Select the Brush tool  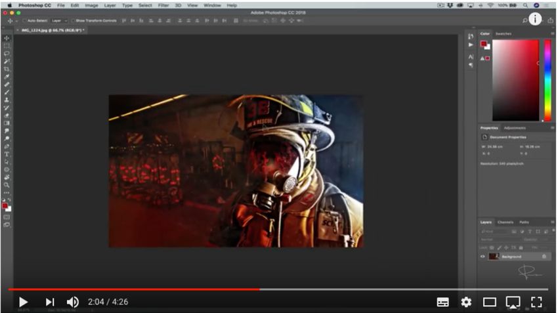tap(7, 93)
